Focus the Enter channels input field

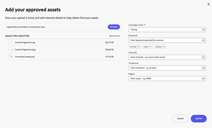click(x=165, y=57)
